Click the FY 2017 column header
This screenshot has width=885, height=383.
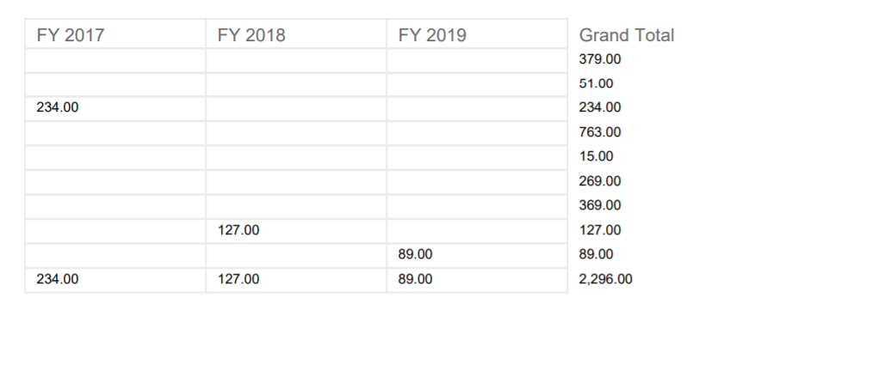tap(71, 35)
